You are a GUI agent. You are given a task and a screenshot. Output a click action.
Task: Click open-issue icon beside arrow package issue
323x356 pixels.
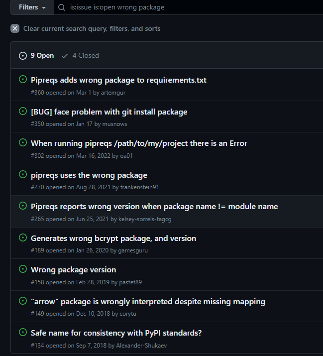pyautogui.click(x=22, y=301)
